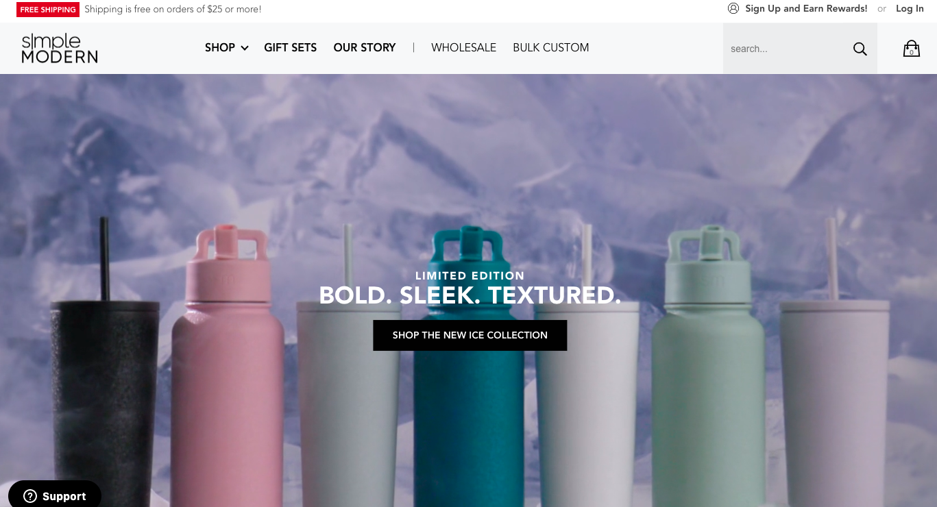
Task: Expand the SHOP menu chevron
Action: pos(245,48)
